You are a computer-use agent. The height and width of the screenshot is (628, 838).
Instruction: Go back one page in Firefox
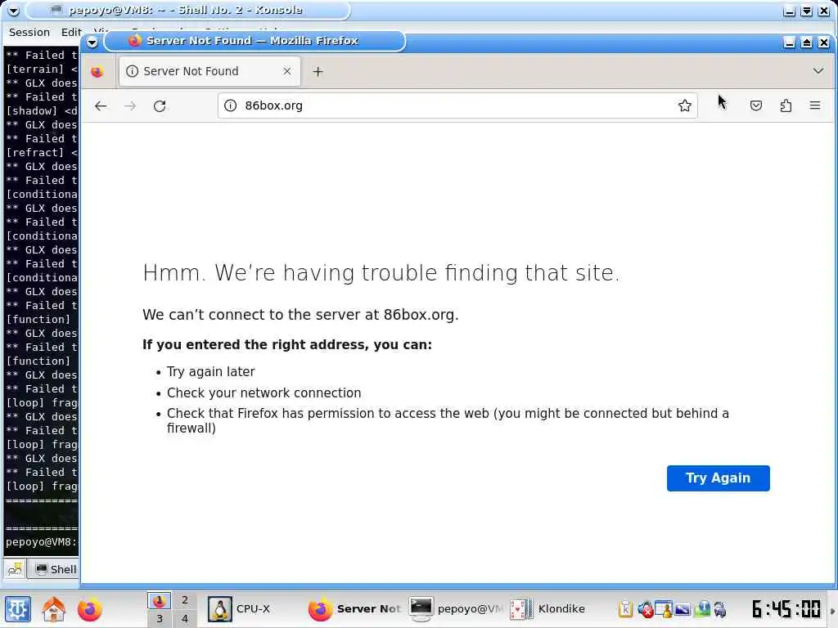coord(101,105)
